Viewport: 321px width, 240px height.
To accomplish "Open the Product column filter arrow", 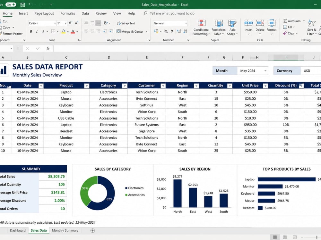I will click(87, 86).
